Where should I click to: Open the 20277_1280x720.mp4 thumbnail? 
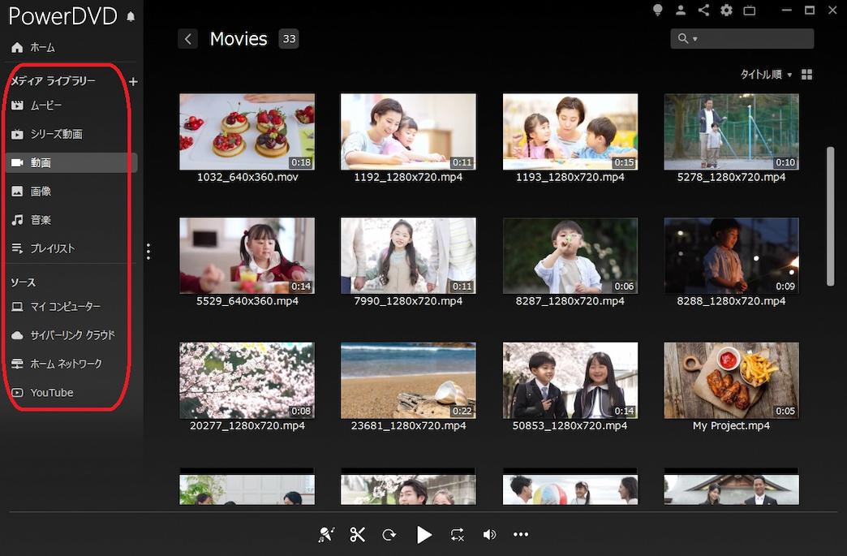click(x=247, y=381)
